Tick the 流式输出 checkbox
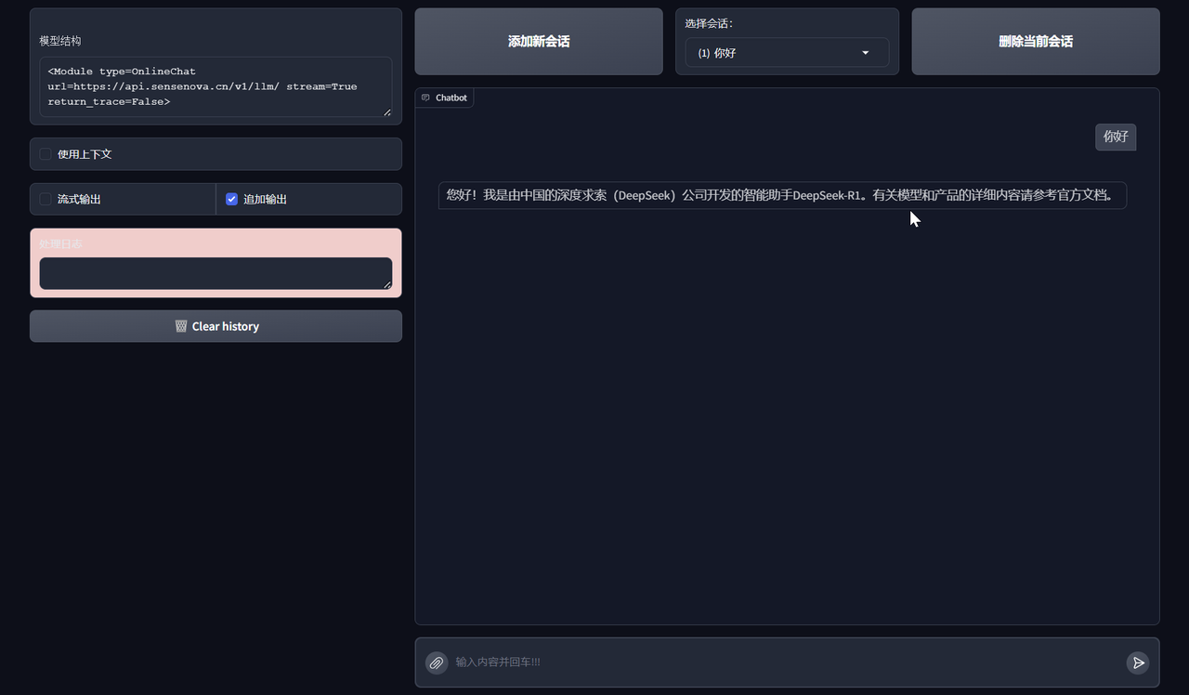The image size is (1189, 695). [46, 199]
